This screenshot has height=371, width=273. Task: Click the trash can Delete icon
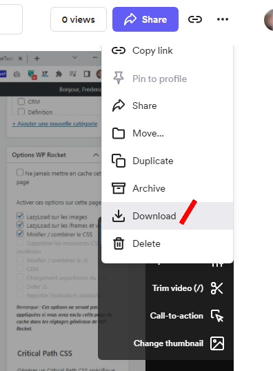pyautogui.click(x=119, y=243)
